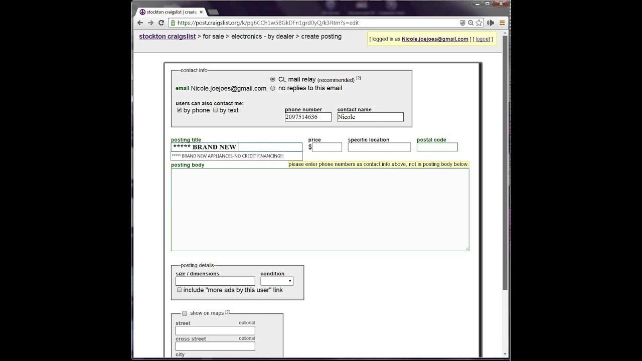Enable include more ads by this user link
The width and height of the screenshot is (642, 361).
tap(179, 290)
